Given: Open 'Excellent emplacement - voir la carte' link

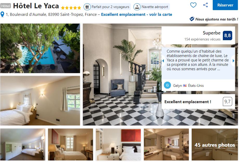Looking at the screenshot, I should click(137, 15).
